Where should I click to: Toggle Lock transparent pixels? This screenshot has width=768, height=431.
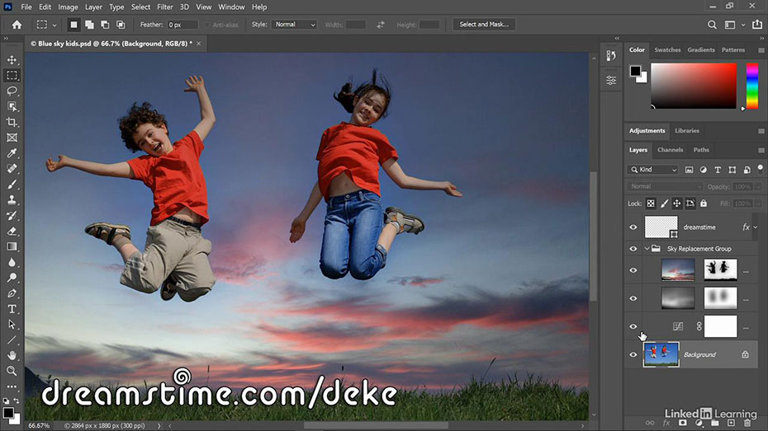[651, 204]
